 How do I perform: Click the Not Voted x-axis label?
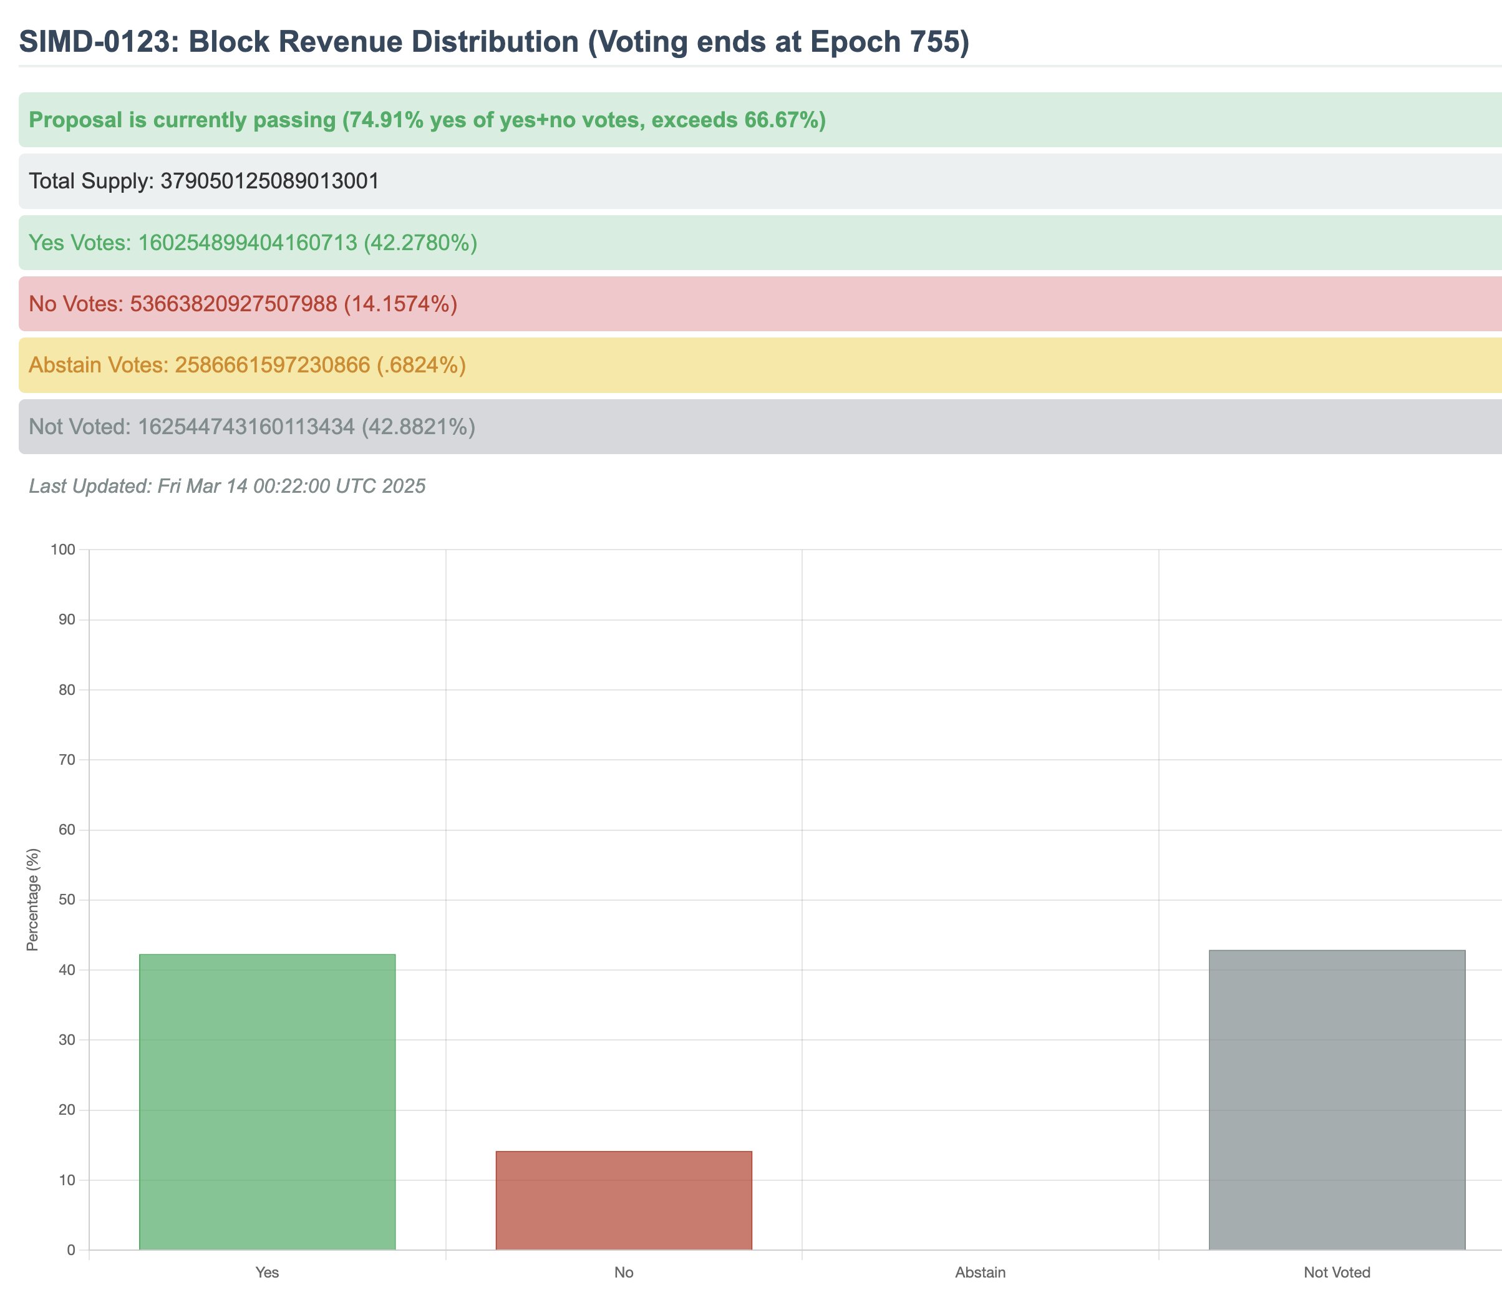pyautogui.click(x=1337, y=1273)
